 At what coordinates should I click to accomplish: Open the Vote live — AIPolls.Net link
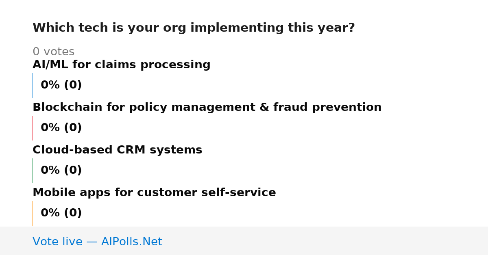[97, 242]
